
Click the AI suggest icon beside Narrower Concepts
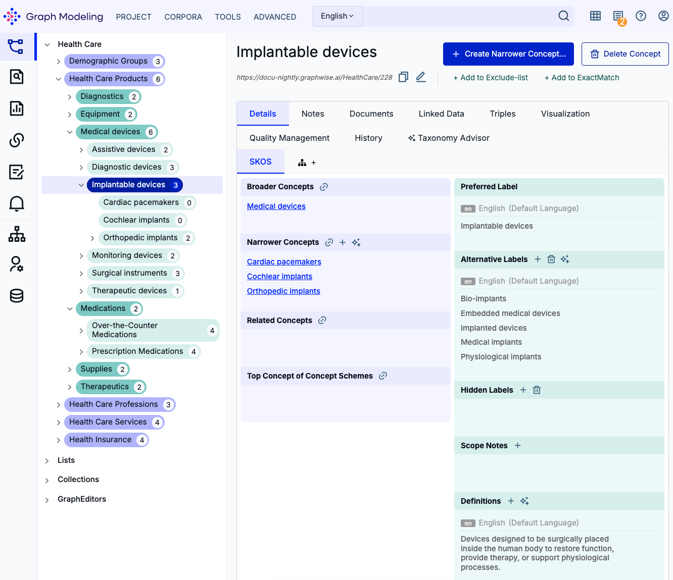click(x=356, y=243)
